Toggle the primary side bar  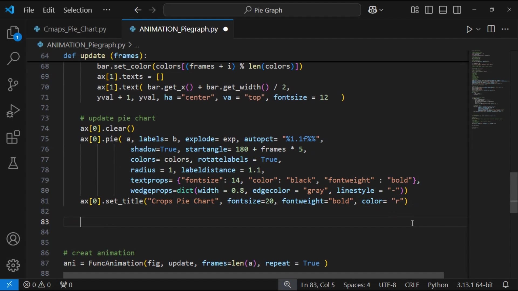pos(429,10)
